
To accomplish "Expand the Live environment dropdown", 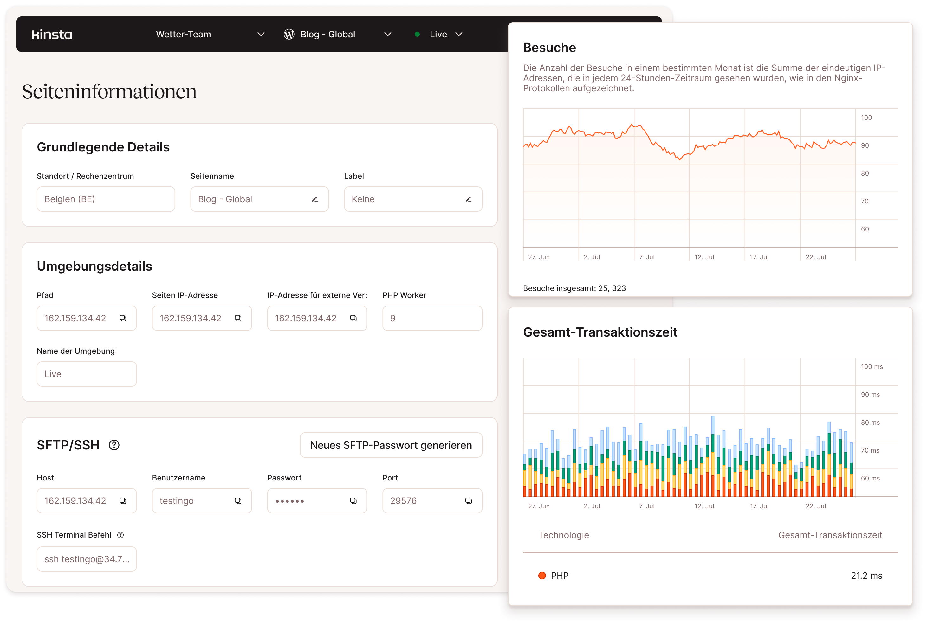I will 459,34.
